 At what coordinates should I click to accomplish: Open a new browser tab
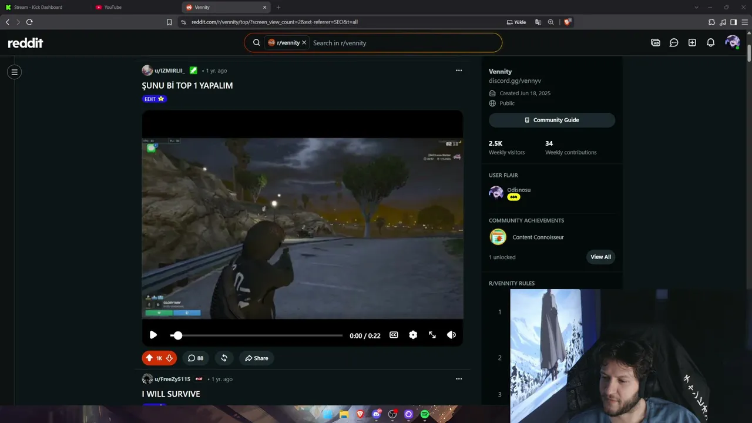(x=278, y=8)
